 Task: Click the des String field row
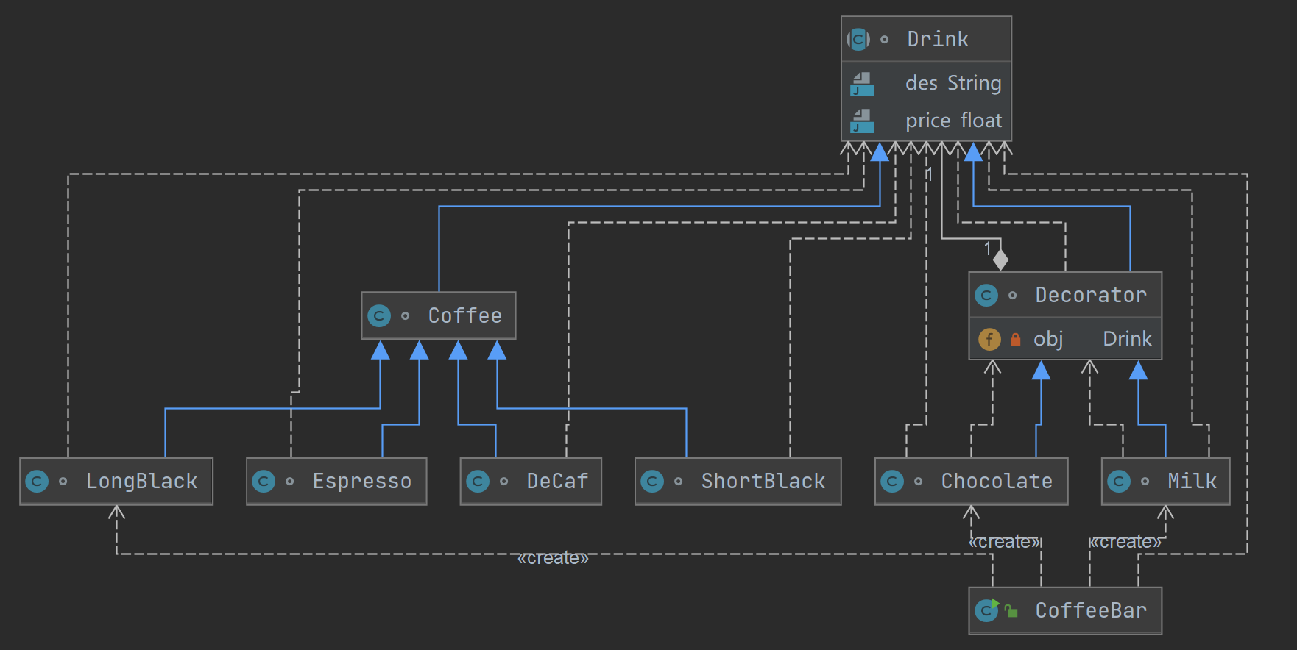pos(953,83)
